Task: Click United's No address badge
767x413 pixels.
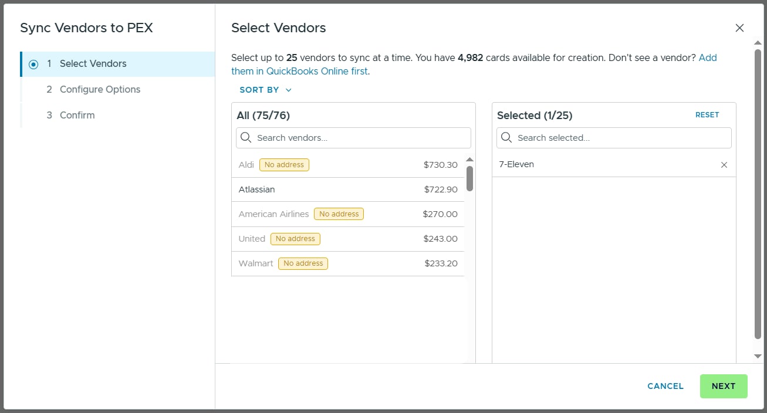Action: pos(295,239)
